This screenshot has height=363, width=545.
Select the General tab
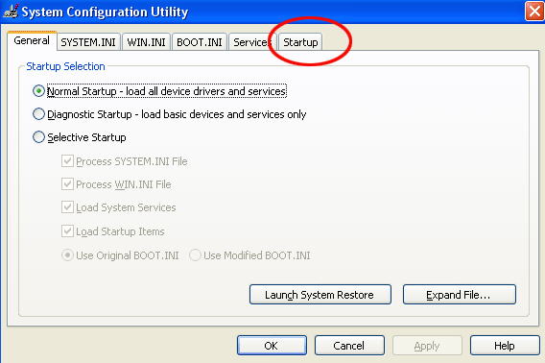[32, 40]
